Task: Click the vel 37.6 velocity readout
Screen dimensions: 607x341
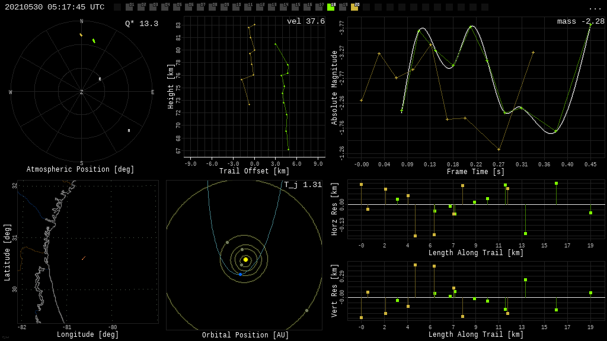Action: pyautogui.click(x=305, y=21)
